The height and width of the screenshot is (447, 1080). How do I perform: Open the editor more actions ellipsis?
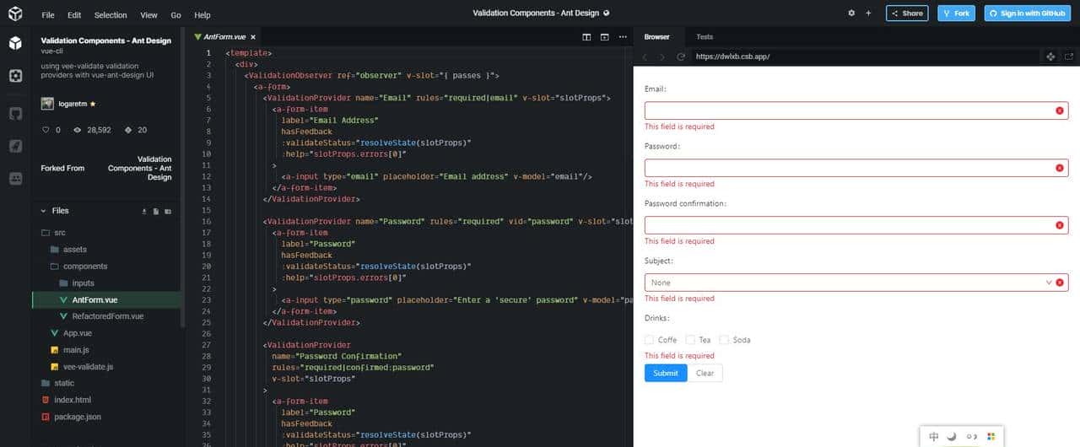(x=623, y=37)
